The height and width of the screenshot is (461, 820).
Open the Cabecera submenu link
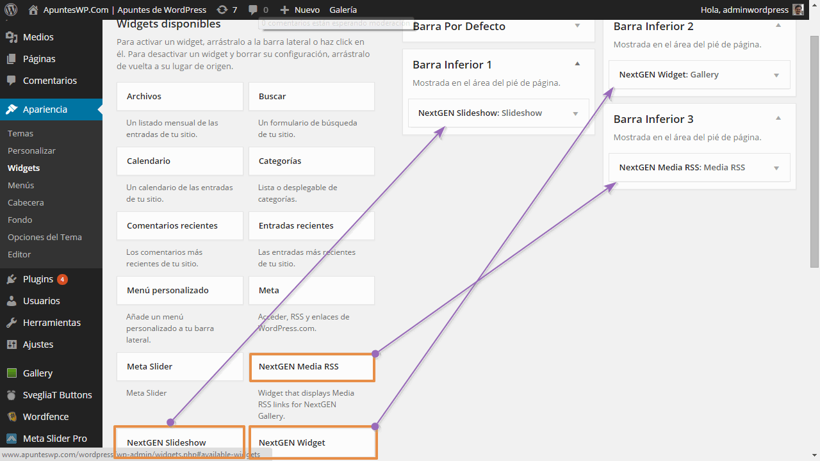click(x=26, y=202)
